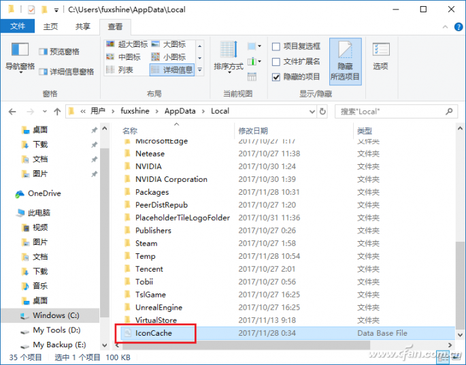Go Back in navigation
This screenshot has width=466, height=365.
point(12,112)
